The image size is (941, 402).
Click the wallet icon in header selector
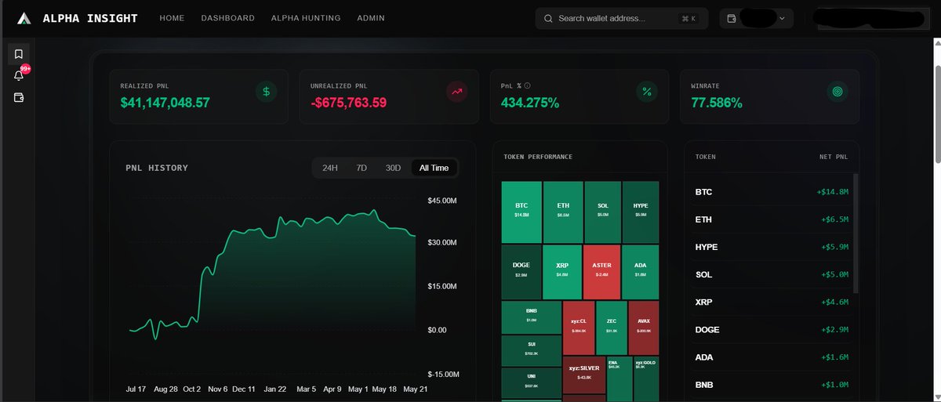(732, 19)
